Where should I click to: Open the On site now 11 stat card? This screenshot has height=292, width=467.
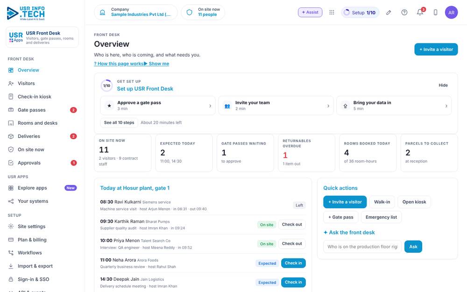(x=123, y=153)
